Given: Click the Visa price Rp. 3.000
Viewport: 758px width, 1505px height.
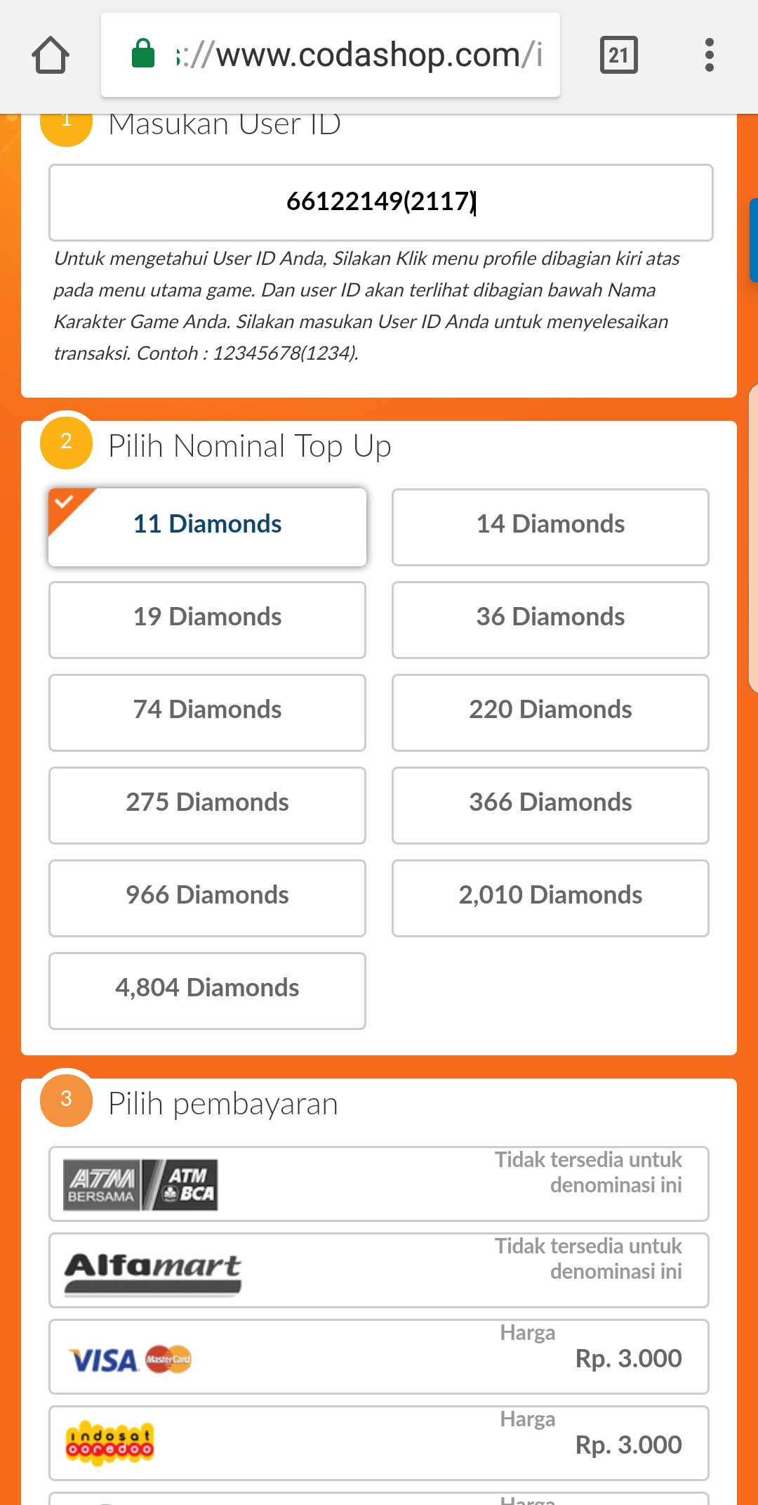Looking at the screenshot, I should (x=628, y=1359).
